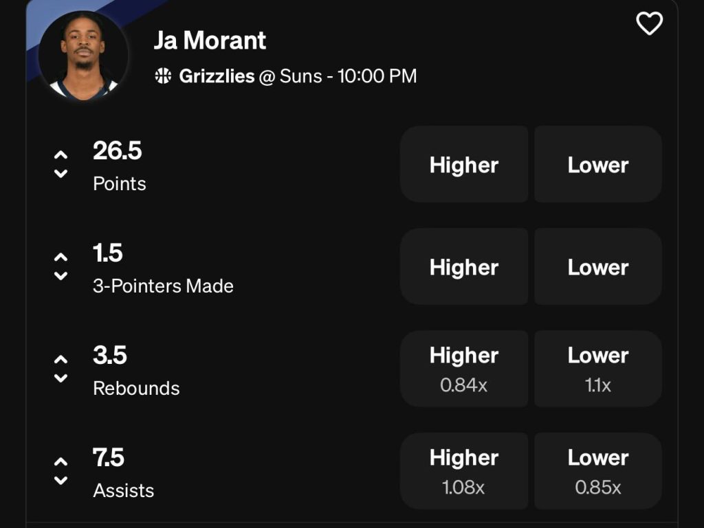The width and height of the screenshot is (704, 528).
Task: Select Higher for 1.5 3-Pointers Made
Action: (464, 266)
